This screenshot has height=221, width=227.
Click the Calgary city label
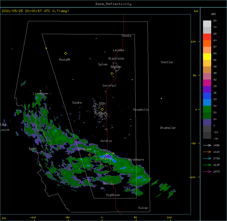[x=105, y=158]
